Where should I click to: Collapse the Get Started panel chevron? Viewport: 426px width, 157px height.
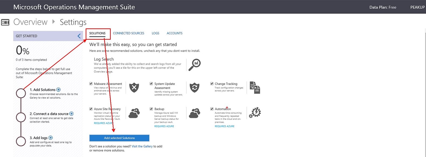point(79,36)
